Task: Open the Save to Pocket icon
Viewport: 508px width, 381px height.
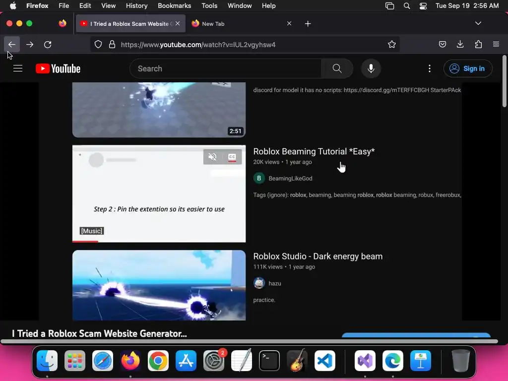Action: click(442, 44)
